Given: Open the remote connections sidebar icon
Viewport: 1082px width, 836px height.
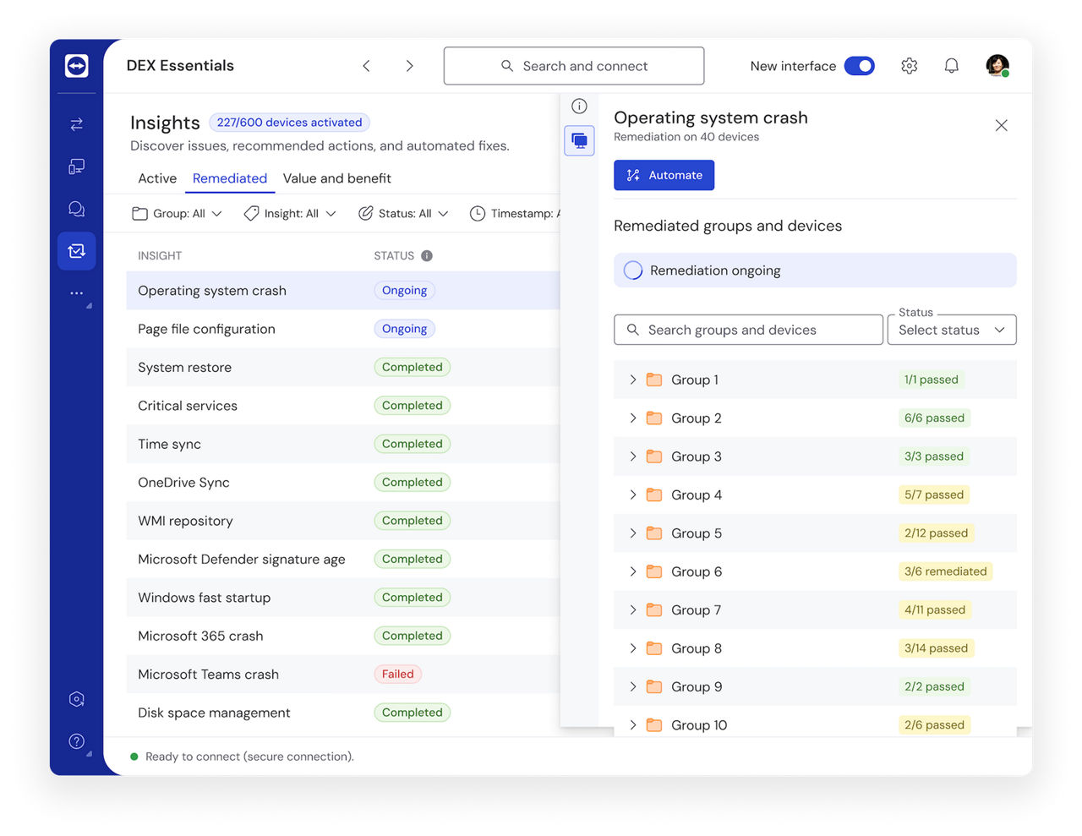Looking at the screenshot, I should [76, 123].
